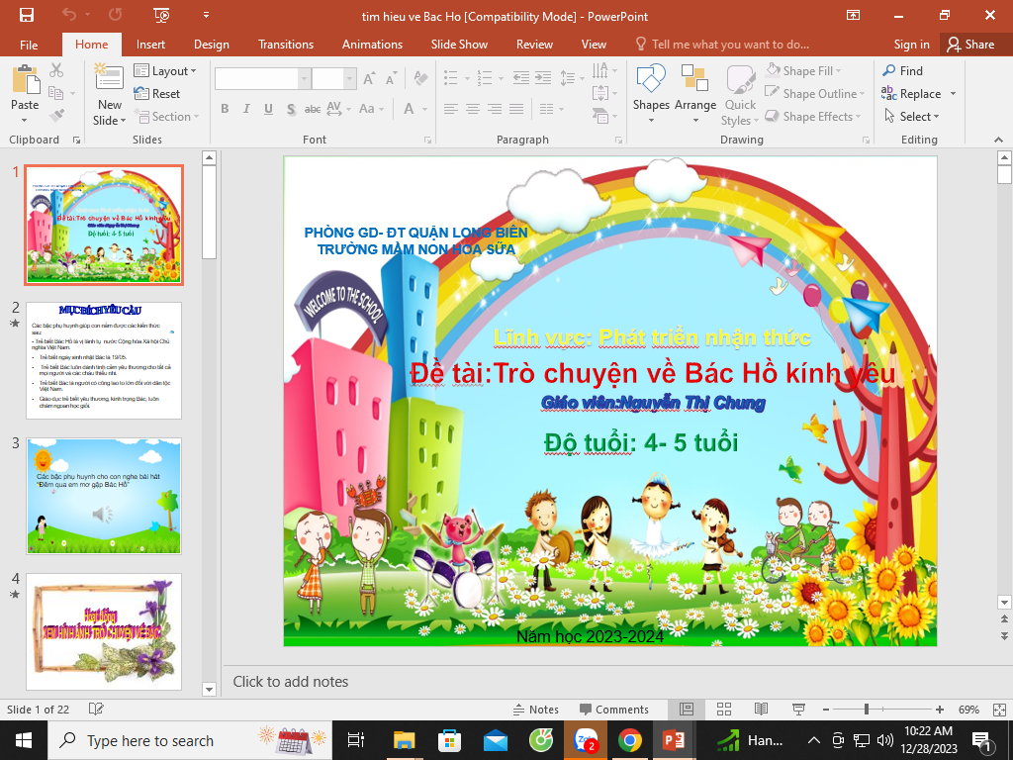This screenshot has width=1013, height=760.
Task: Toggle Normal view button in status bar
Action: 687,710
